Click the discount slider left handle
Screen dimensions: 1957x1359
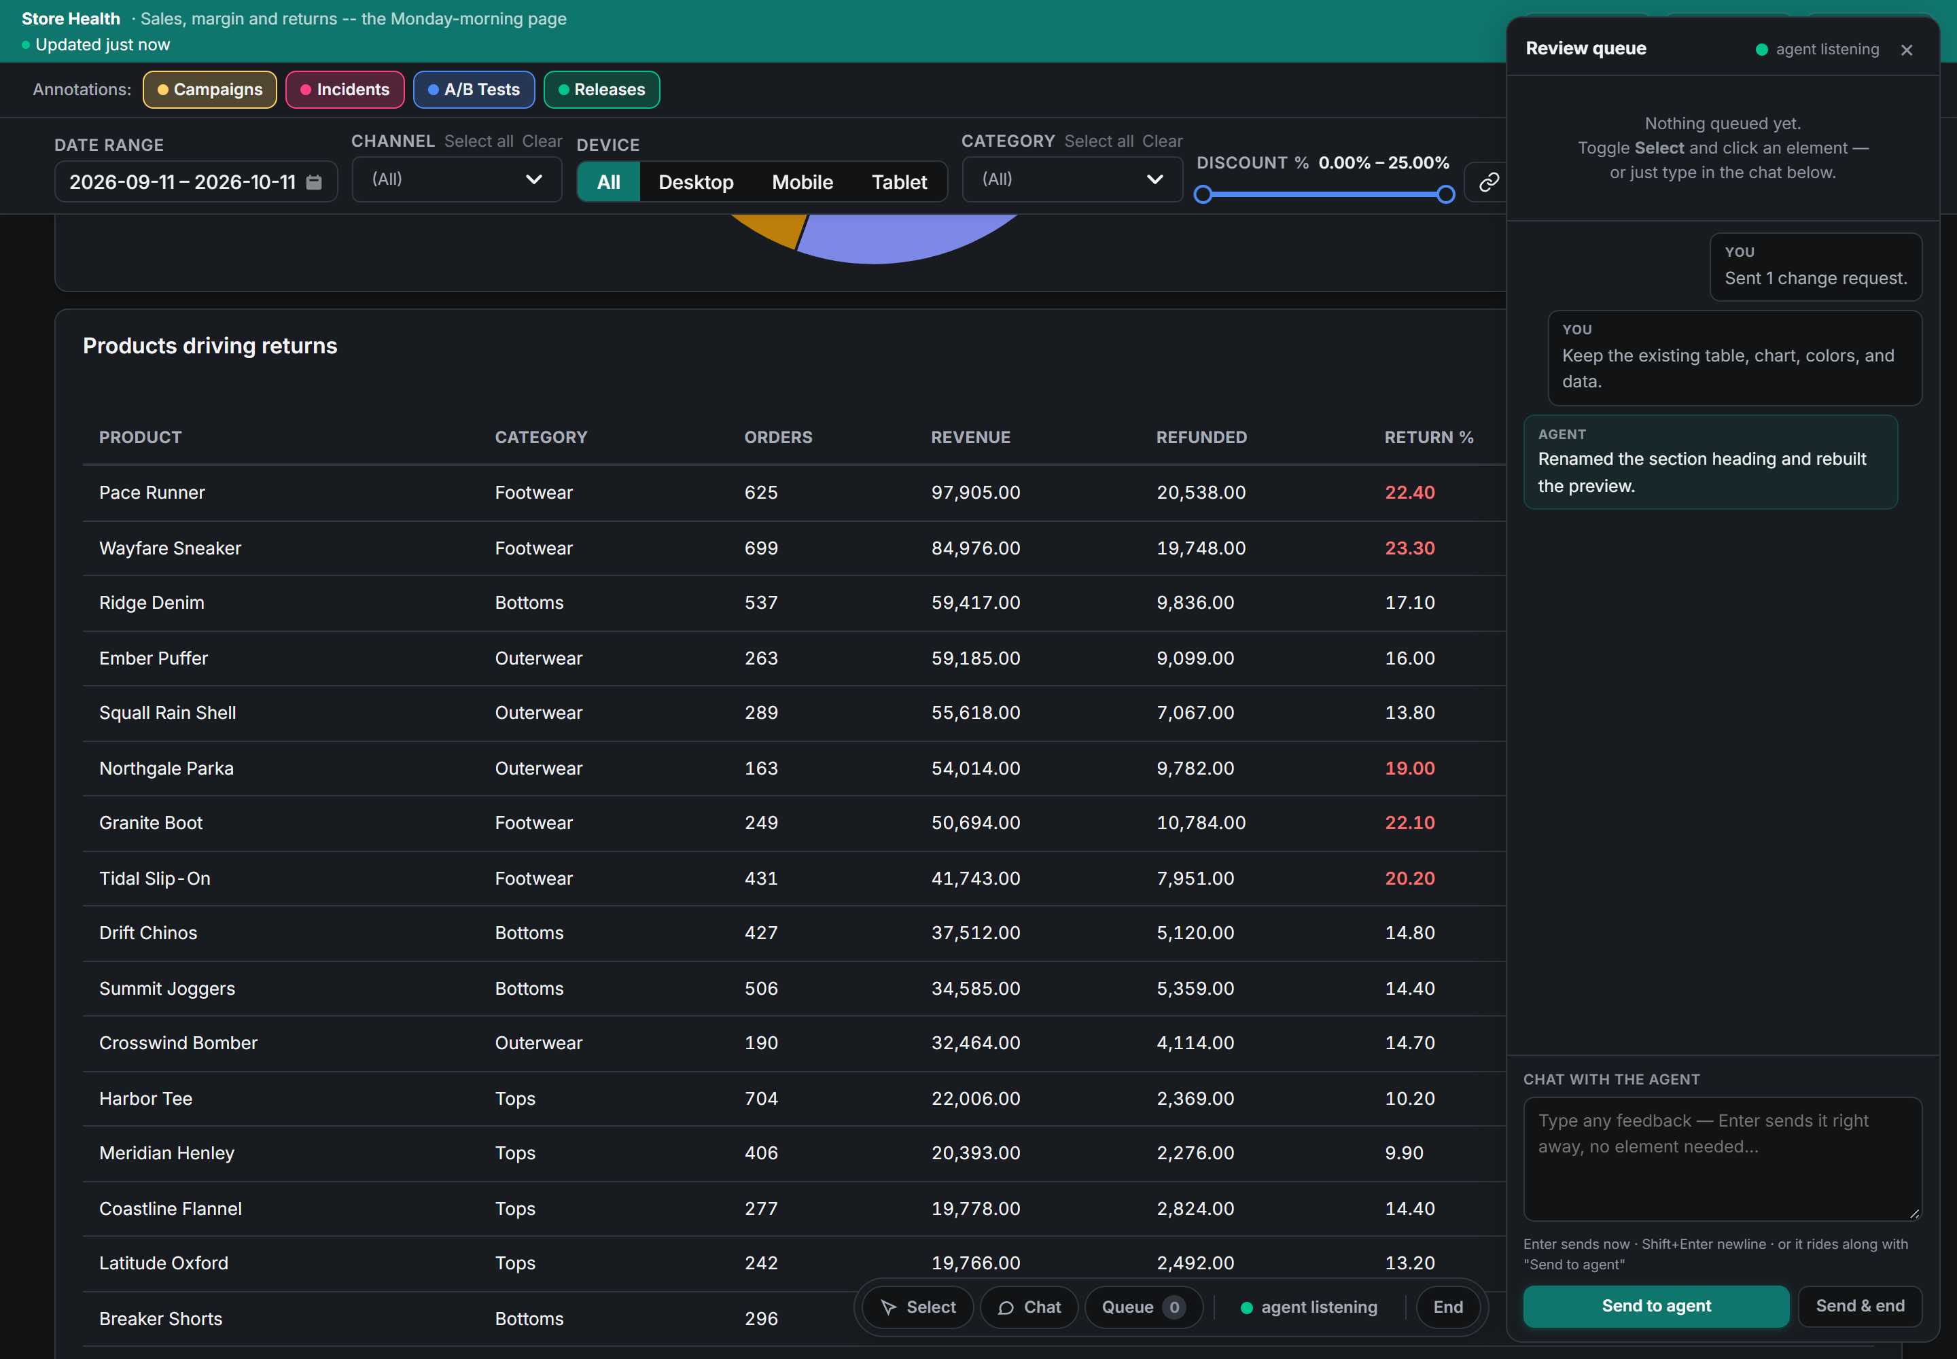click(1203, 195)
